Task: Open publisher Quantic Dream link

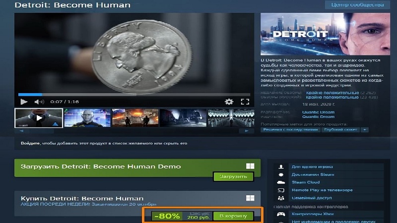Action: click(318, 117)
